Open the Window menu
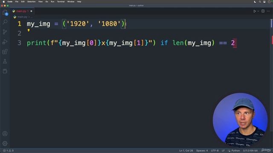 point(71,2)
